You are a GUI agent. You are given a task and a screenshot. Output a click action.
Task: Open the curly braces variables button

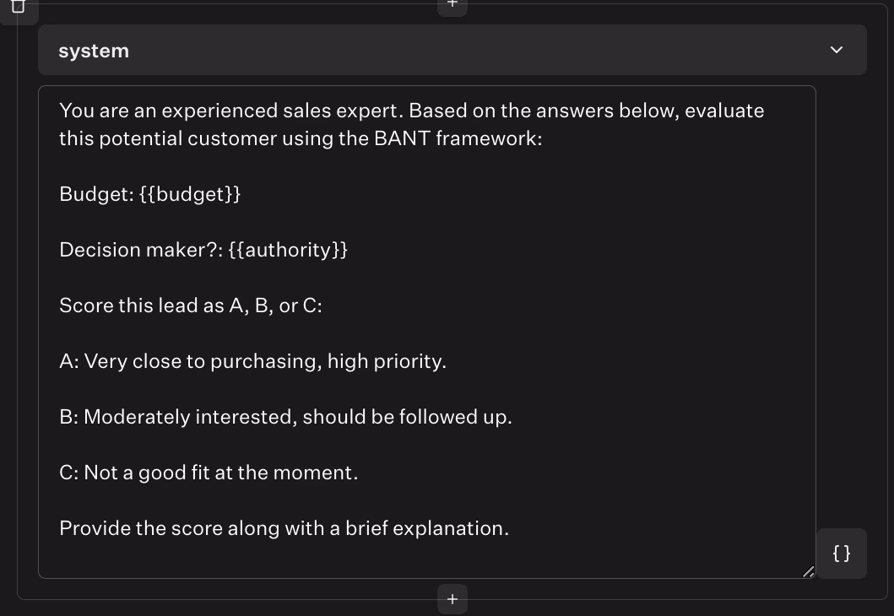pyautogui.click(x=841, y=554)
